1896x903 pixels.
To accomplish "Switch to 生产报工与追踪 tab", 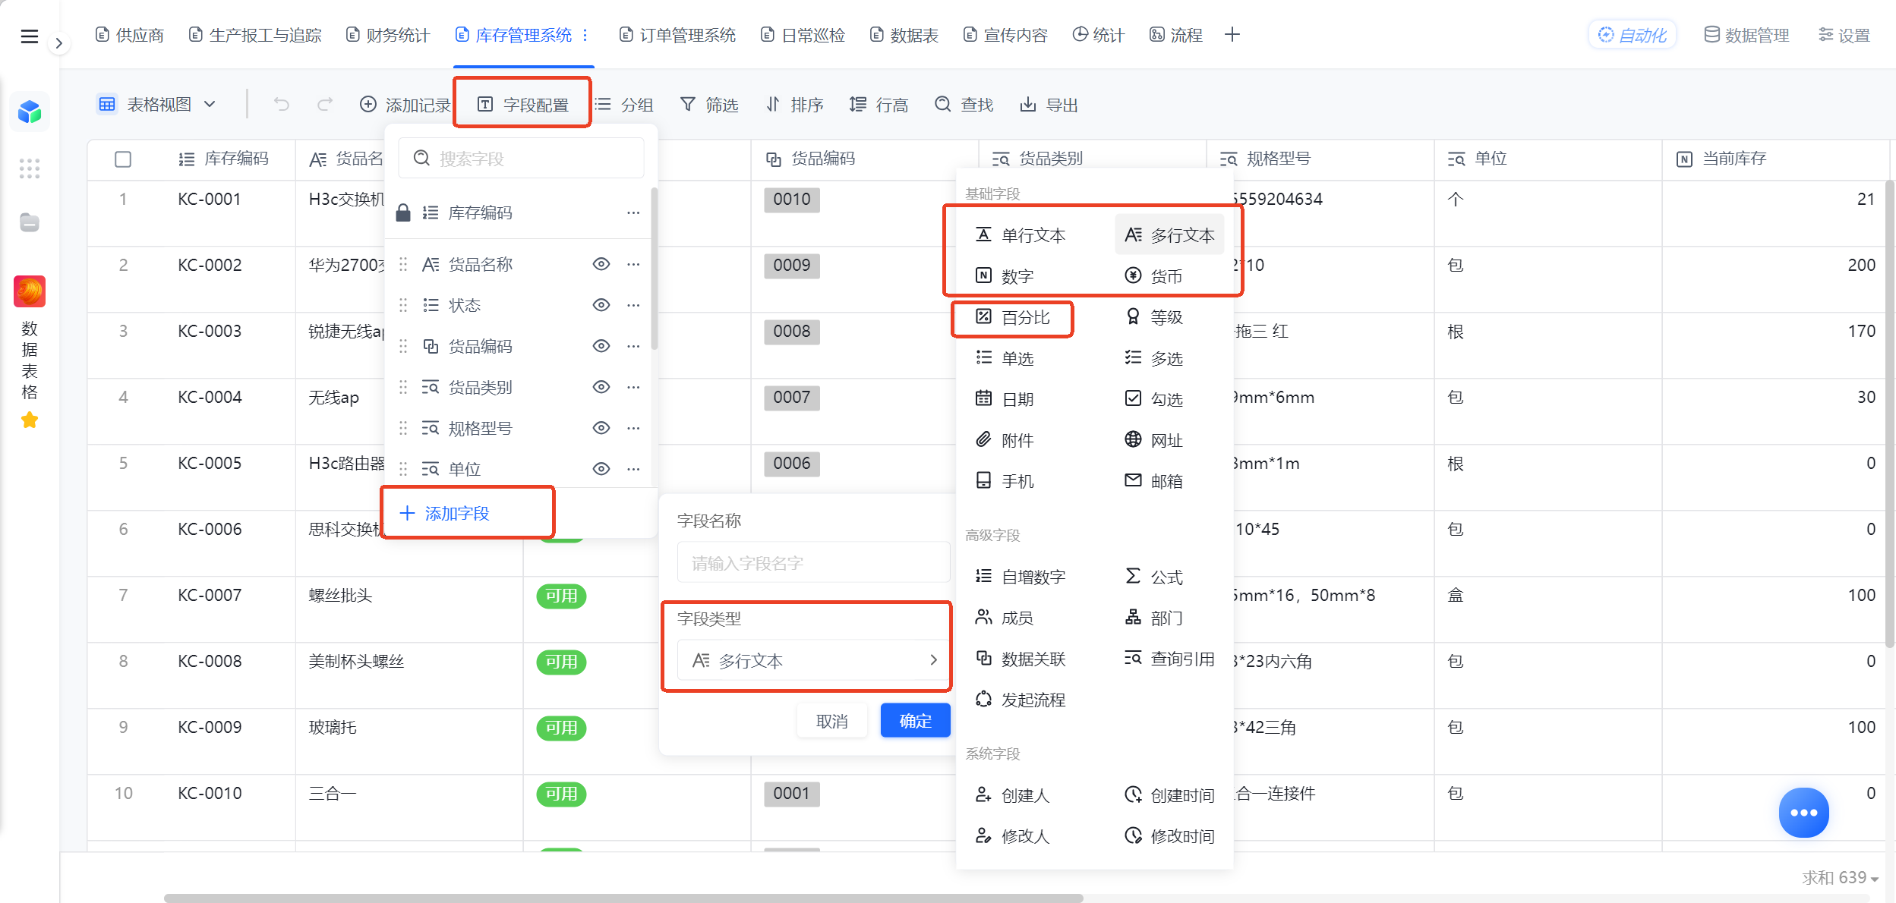I will coord(256,35).
